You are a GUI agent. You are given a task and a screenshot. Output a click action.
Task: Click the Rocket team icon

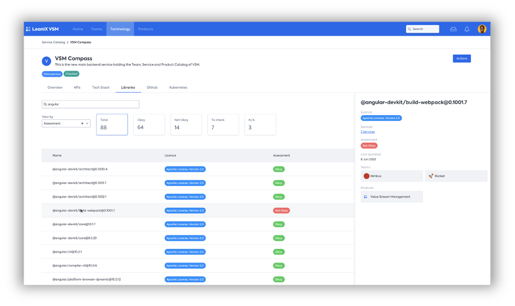[430, 176]
